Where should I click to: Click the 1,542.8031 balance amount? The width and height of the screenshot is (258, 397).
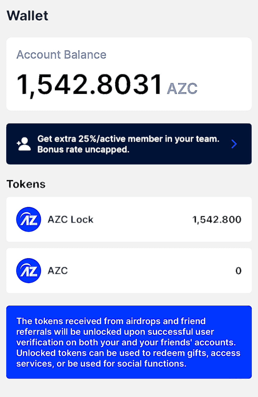[x=89, y=84]
